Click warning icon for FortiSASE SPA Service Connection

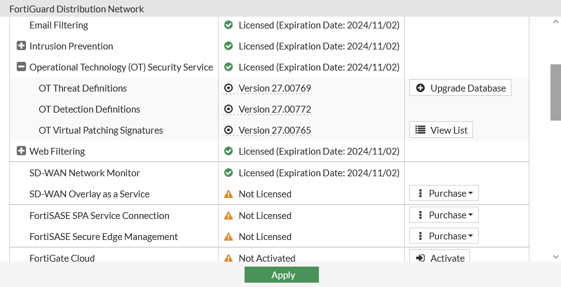(x=228, y=216)
